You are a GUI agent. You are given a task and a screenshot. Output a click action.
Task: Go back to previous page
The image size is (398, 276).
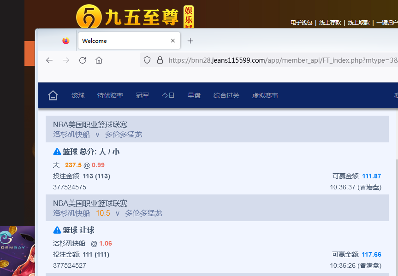coord(49,60)
